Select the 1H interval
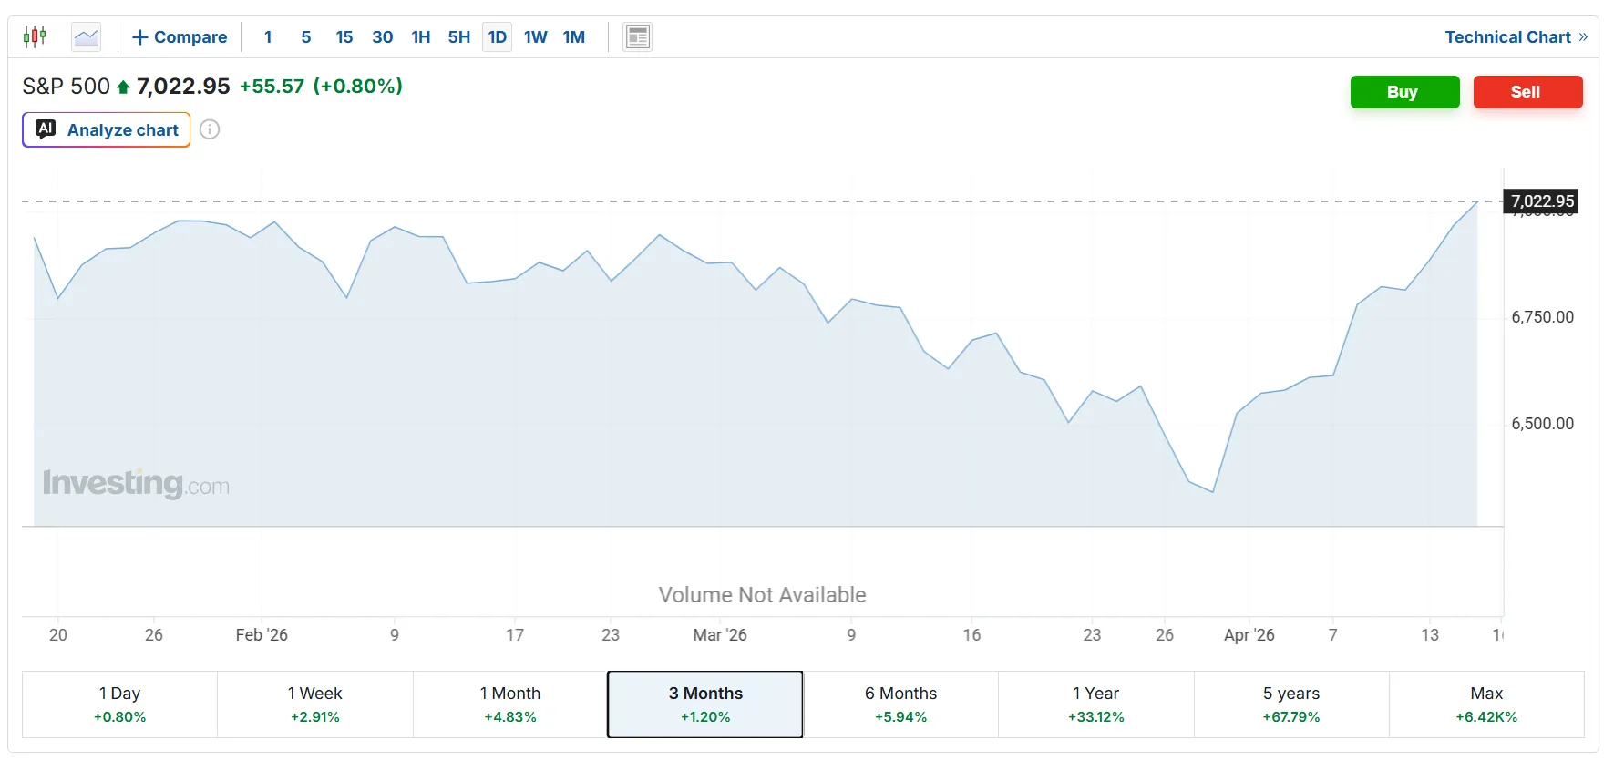1614x761 pixels. (420, 37)
